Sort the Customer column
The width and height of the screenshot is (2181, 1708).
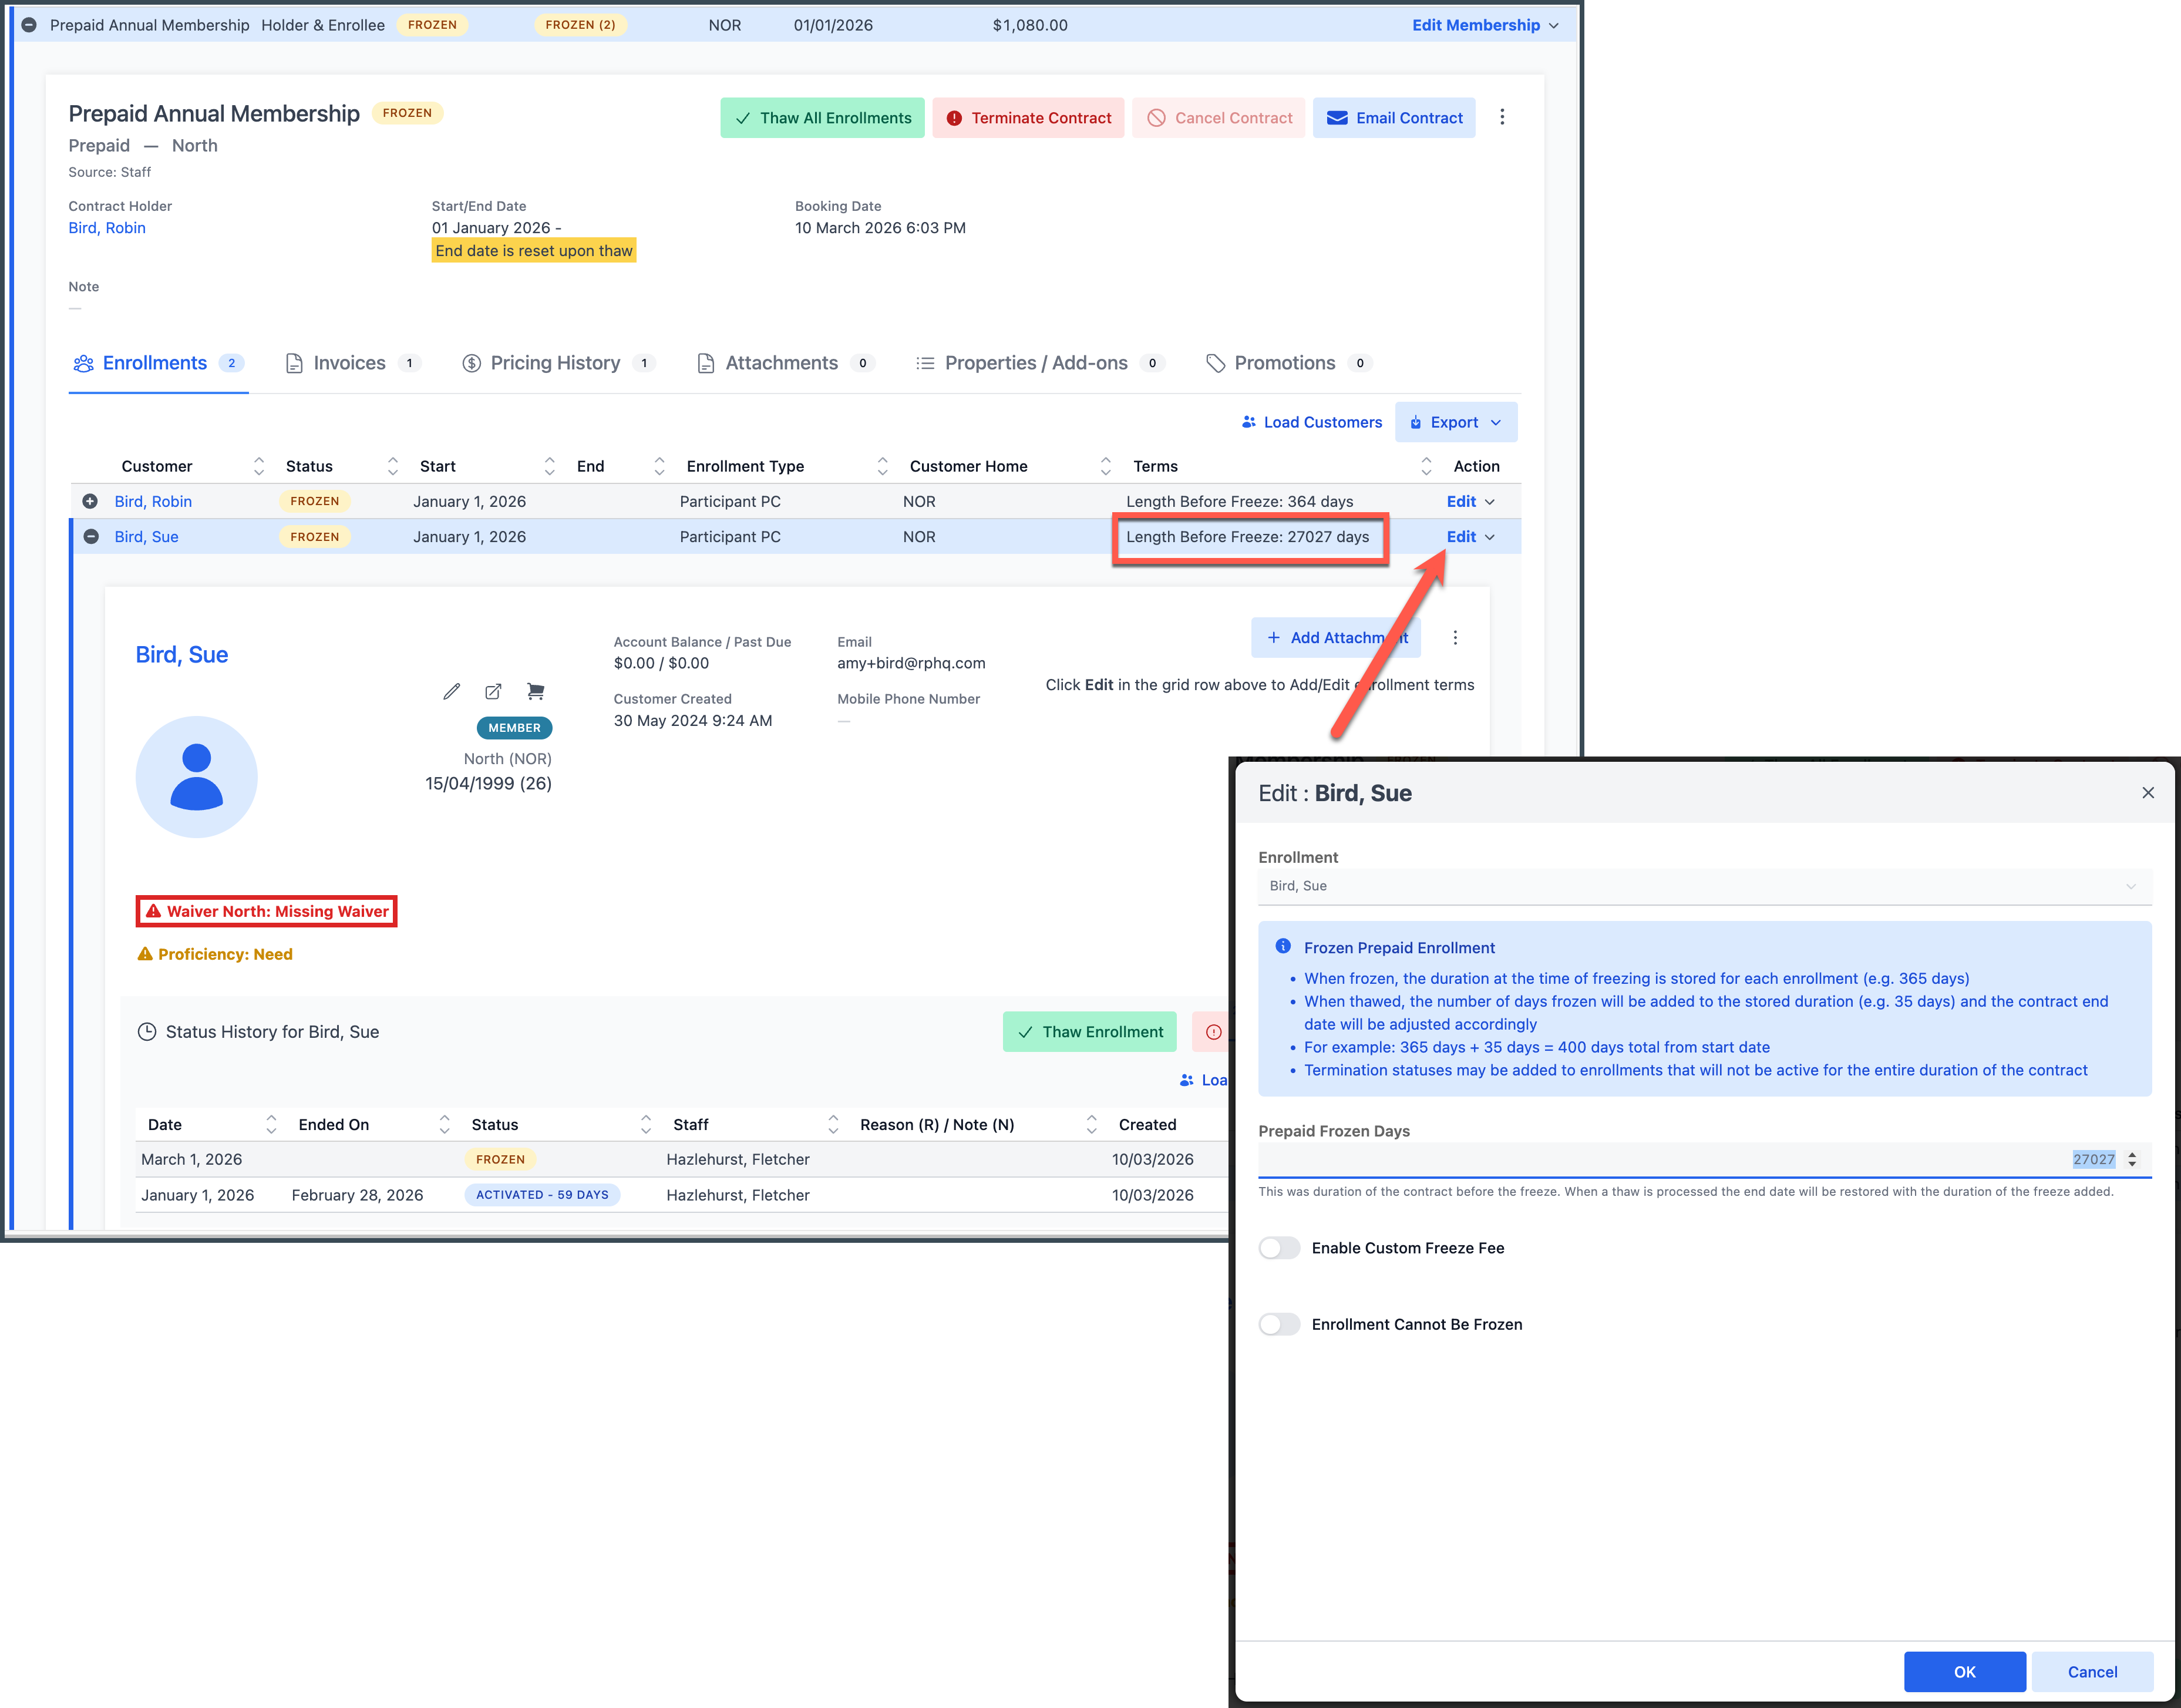pyautogui.click(x=259, y=466)
